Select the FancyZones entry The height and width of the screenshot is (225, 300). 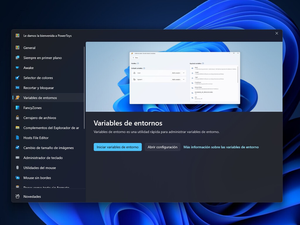pyautogui.click(x=48, y=108)
